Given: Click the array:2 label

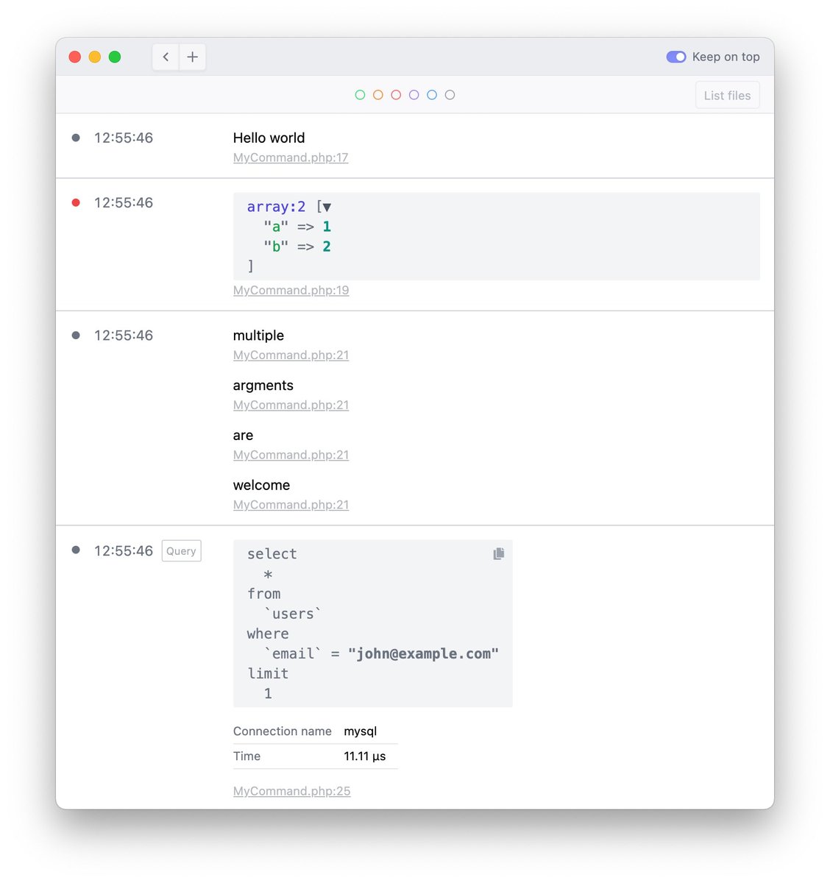Looking at the screenshot, I should coord(276,207).
